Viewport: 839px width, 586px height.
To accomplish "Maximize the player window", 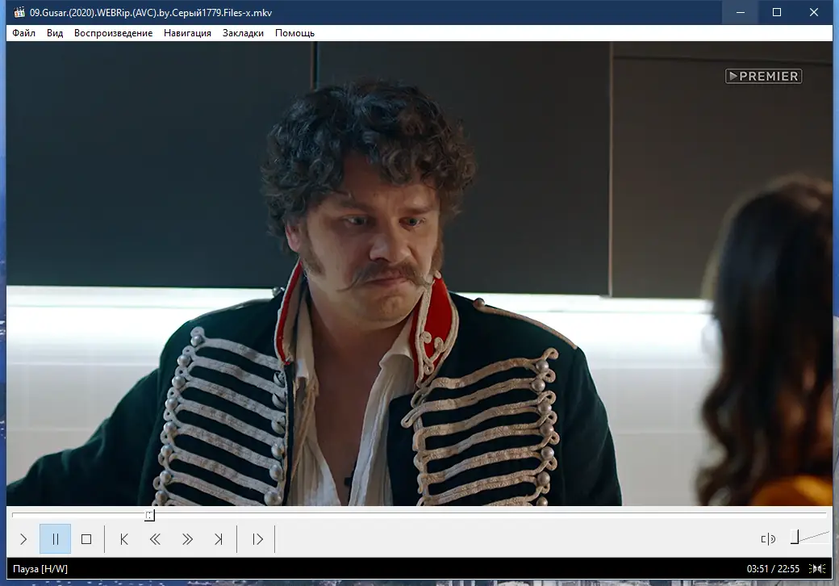I will point(777,12).
